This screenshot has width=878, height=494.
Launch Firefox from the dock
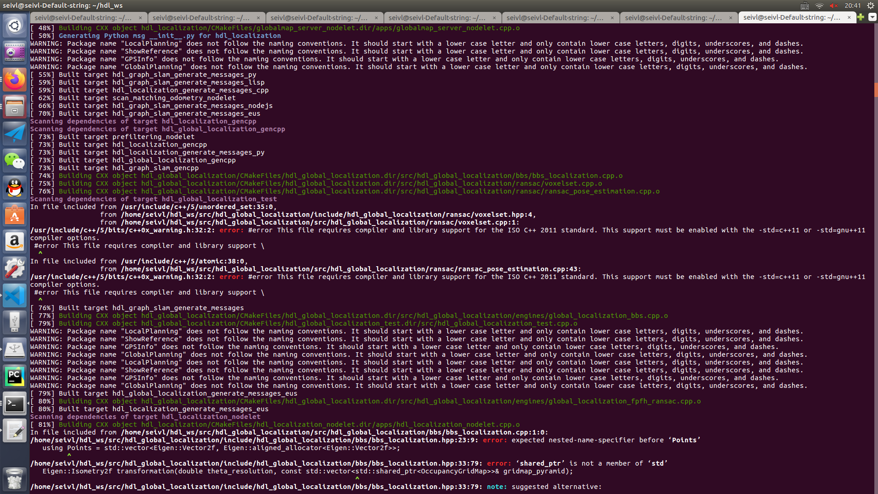tap(15, 79)
